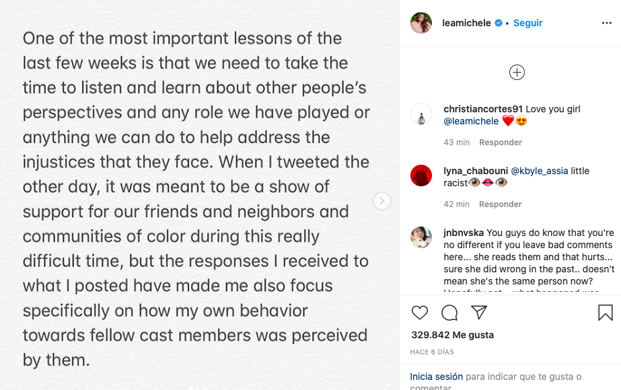
Task: Open christiancortes91 profile avatar
Action: pyautogui.click(x=421, y=114)
